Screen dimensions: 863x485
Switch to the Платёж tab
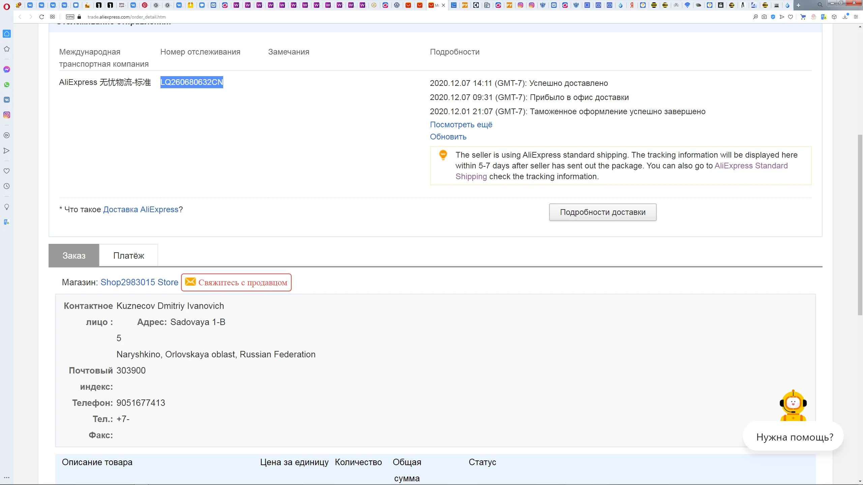(128, 256)
